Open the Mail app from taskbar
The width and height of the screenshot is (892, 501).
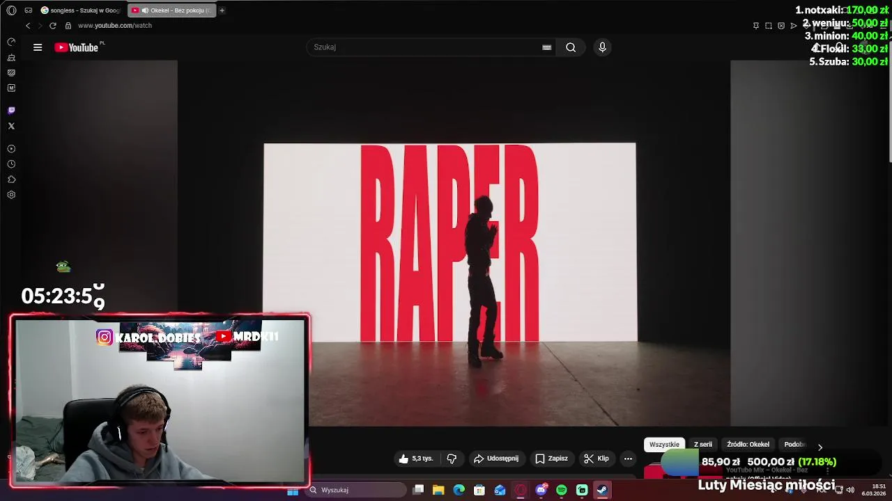point(500,490)
